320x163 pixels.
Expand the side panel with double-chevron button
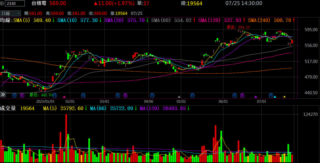click(x=3, y=94)
